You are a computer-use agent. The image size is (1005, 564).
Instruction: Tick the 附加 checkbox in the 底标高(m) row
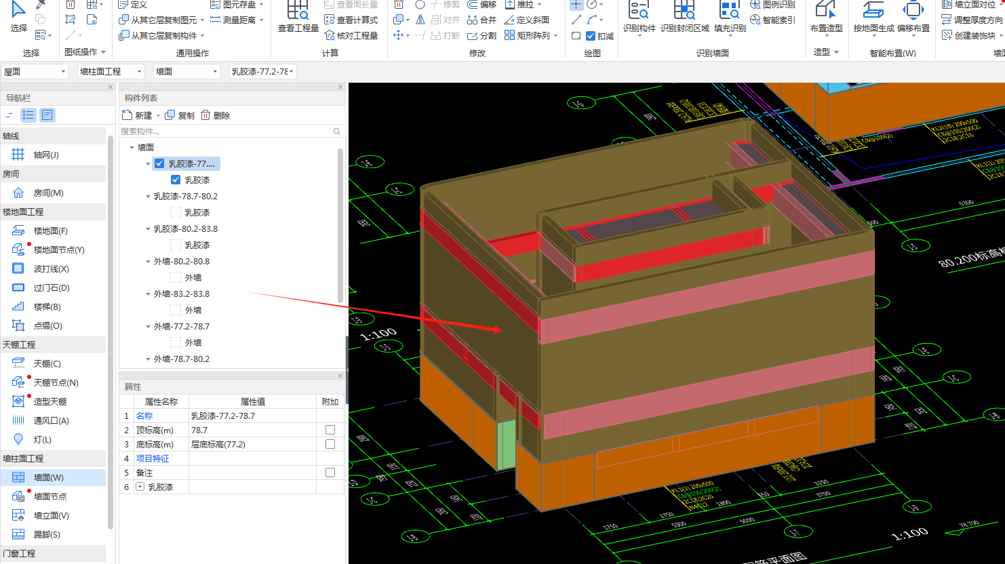coord(330,444)
